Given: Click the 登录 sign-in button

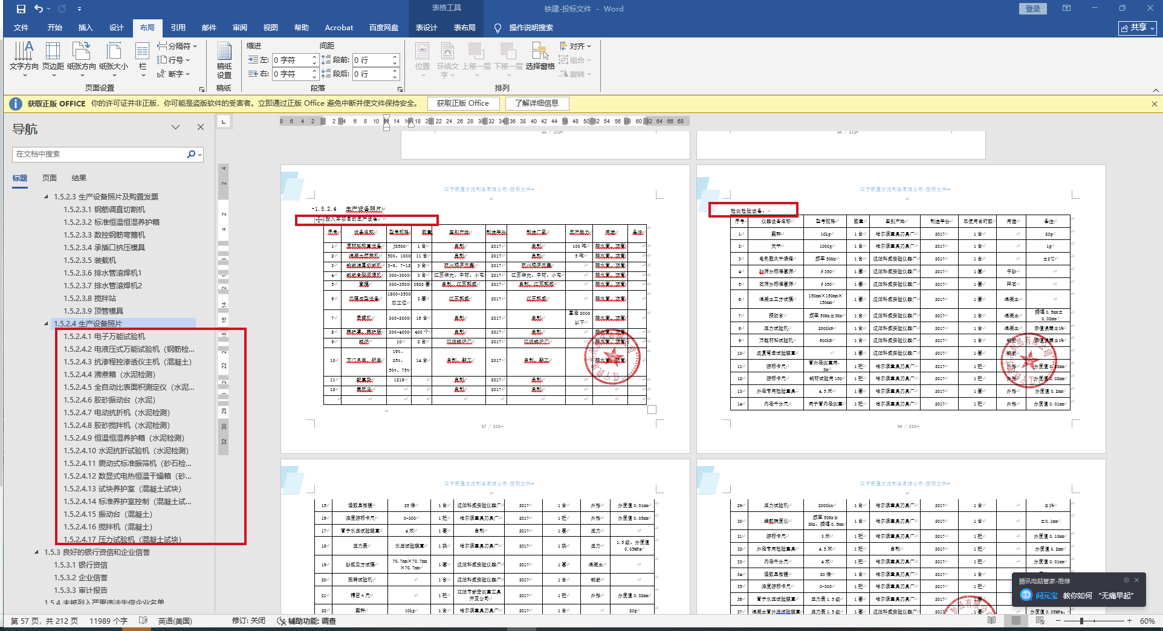Looking at the screenshot, I should [1033, 8].
